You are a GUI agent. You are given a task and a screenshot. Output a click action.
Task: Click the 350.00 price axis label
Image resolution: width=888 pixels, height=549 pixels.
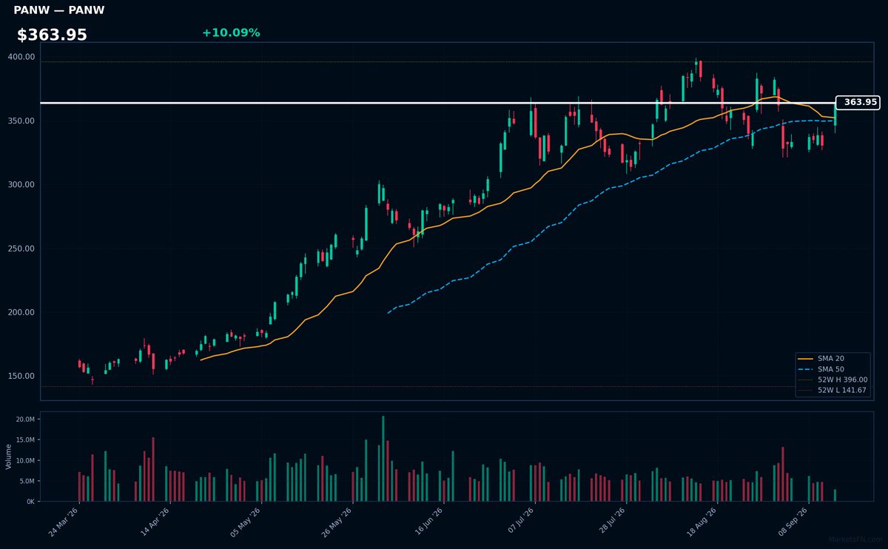pos(21,121)
